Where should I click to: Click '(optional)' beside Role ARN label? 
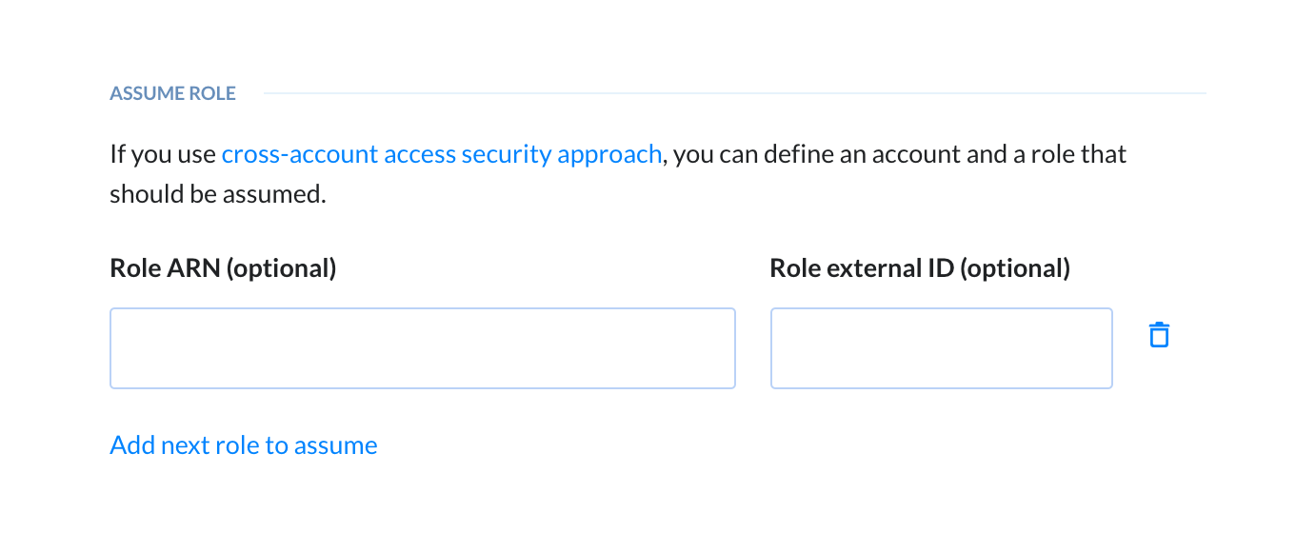pos(281,268)
